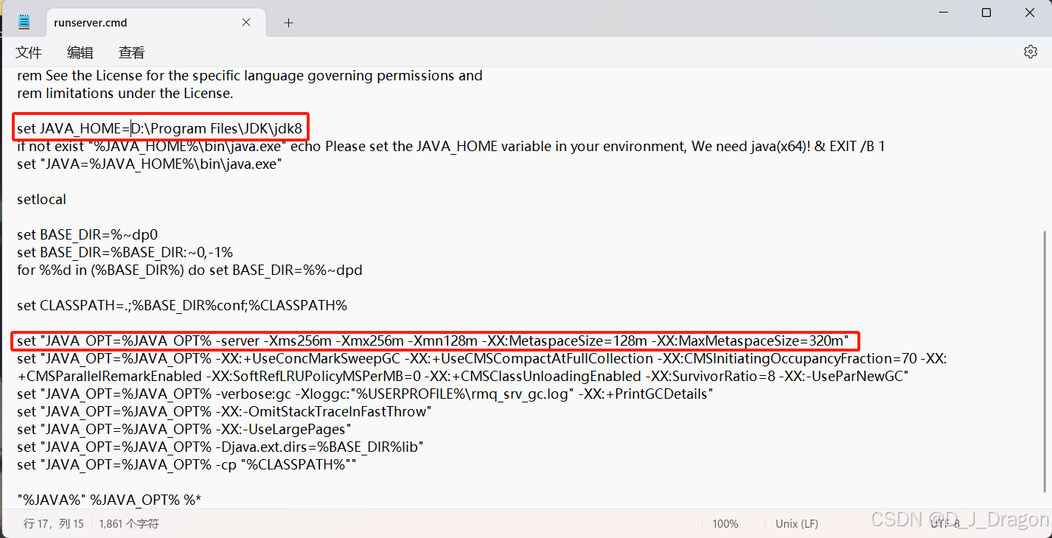The width and height of the screenshot is (1052, 538).
Task: Place cursor in the set JAVA_HOME= line
Action: pos(160,129)
